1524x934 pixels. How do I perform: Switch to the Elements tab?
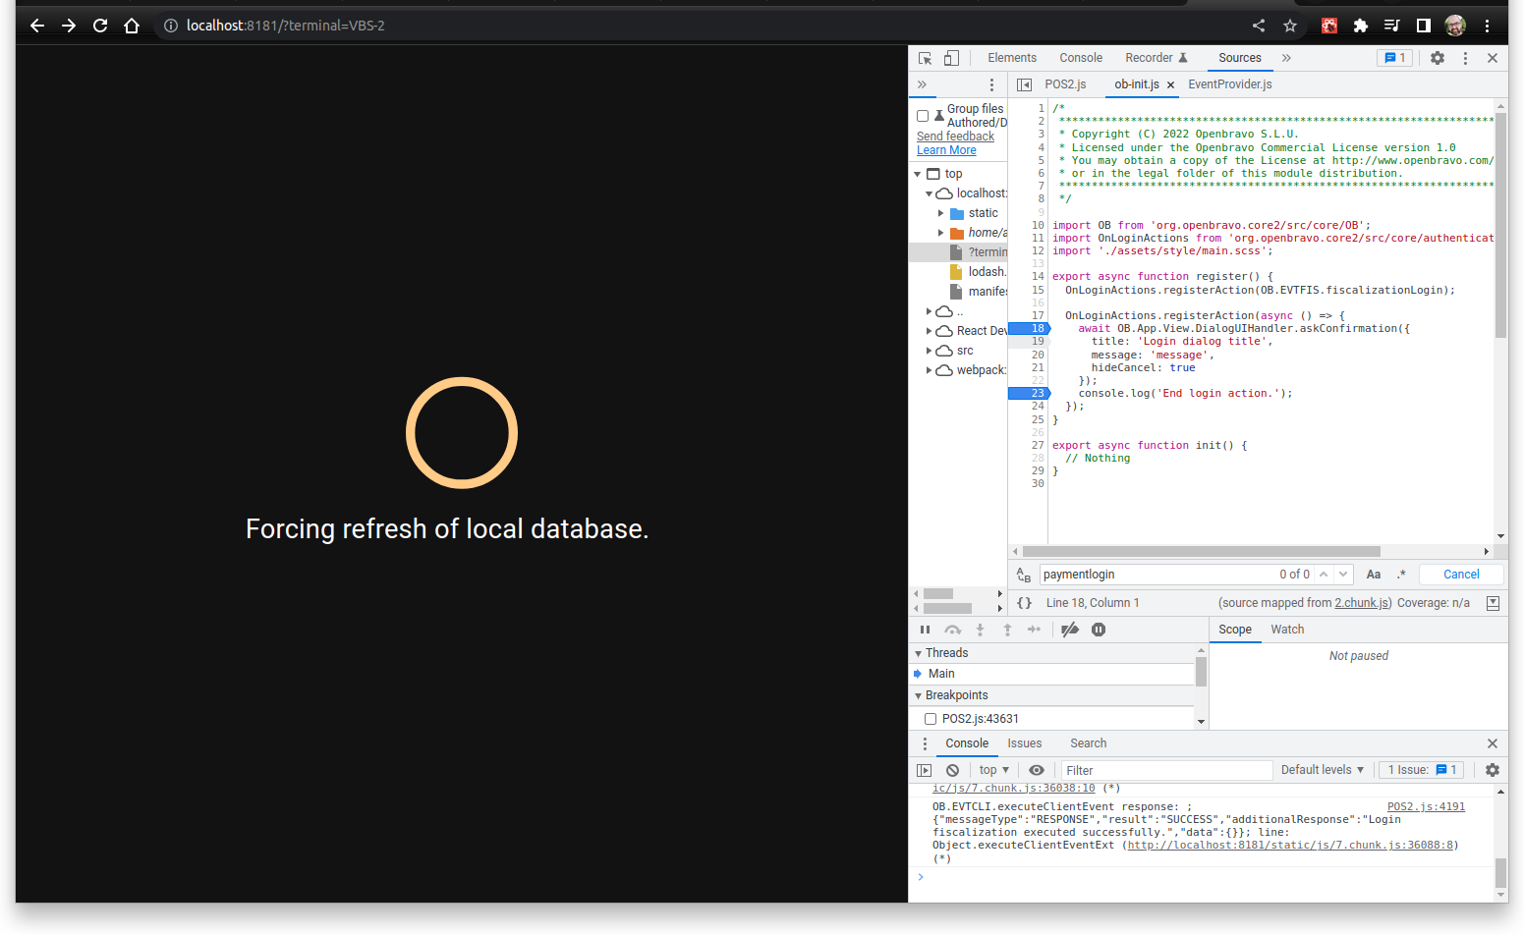1011,58
